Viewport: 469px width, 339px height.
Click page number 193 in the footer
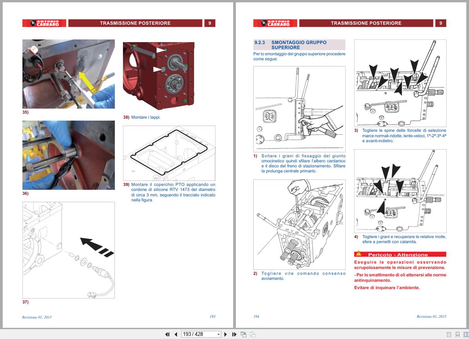click(212, 317)
